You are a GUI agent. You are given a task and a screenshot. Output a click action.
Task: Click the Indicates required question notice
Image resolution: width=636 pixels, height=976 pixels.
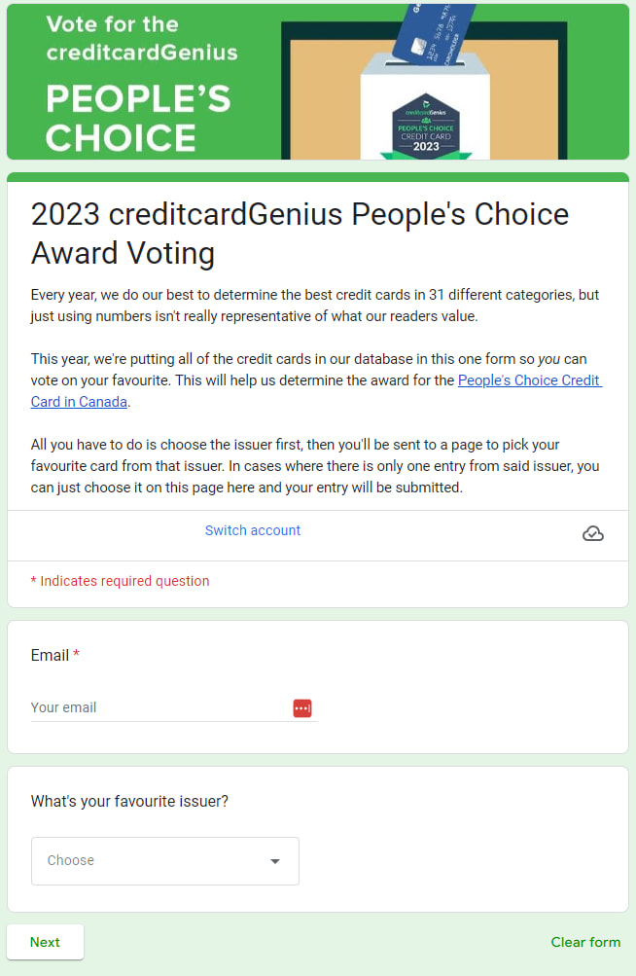tap(119, 580)
